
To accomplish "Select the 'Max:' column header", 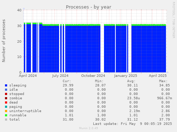I will [x=163, y=81].
